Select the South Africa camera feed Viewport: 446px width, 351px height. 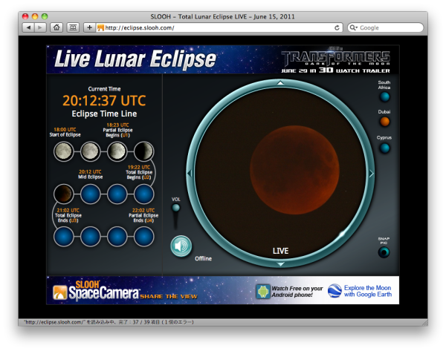pyautogui.click(x=384, y=96)
